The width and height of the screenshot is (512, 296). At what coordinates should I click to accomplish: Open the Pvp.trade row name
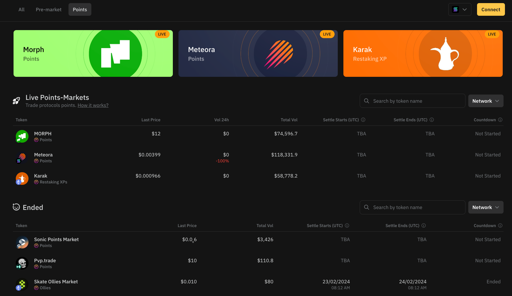[45, 261]
